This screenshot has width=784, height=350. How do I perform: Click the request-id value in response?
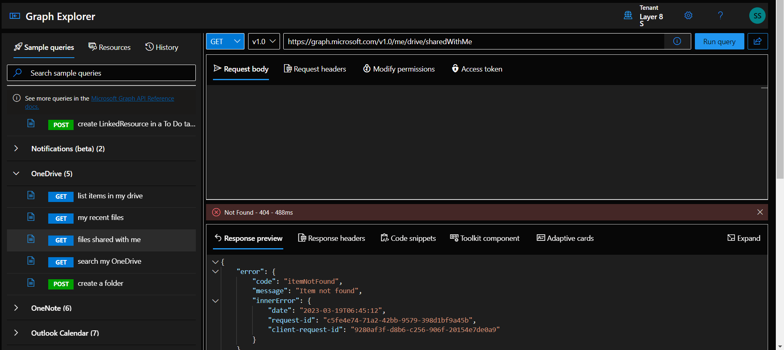(398, 320)
